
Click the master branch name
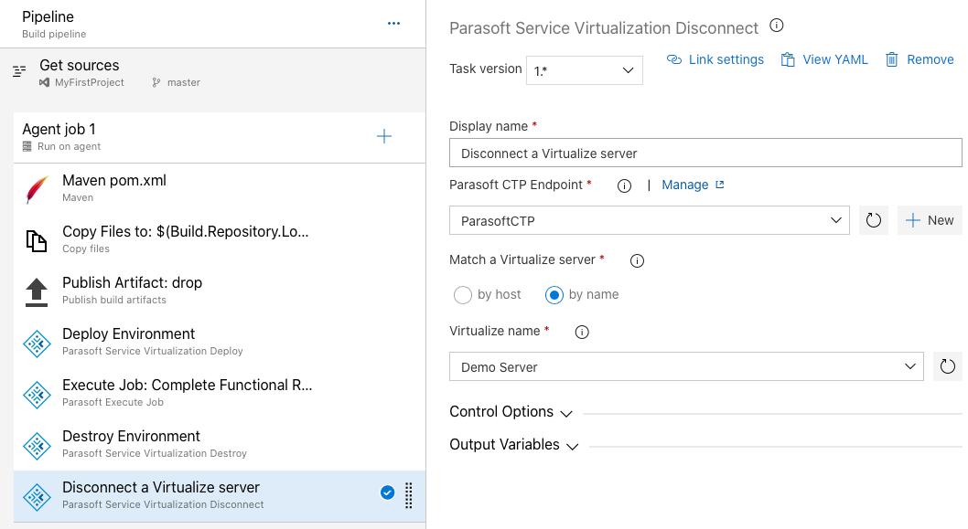point(183,82)
